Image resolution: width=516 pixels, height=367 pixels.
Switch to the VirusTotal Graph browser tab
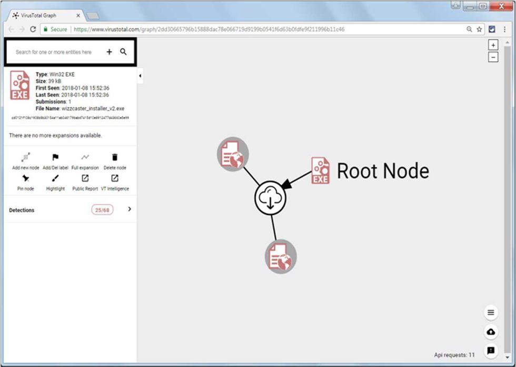(45, 15)
